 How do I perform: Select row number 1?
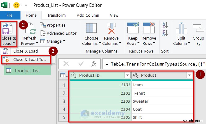pos(64,85)
